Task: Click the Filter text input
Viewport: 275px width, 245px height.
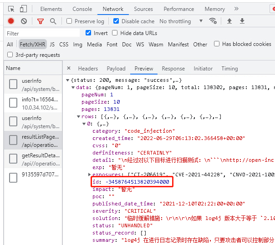Action: tap(42, 33)
